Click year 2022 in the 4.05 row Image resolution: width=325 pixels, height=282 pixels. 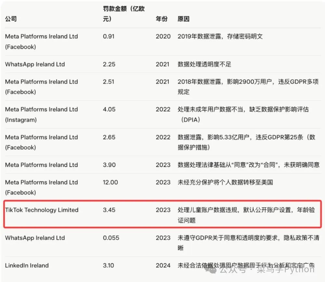[x=163, y=109]
